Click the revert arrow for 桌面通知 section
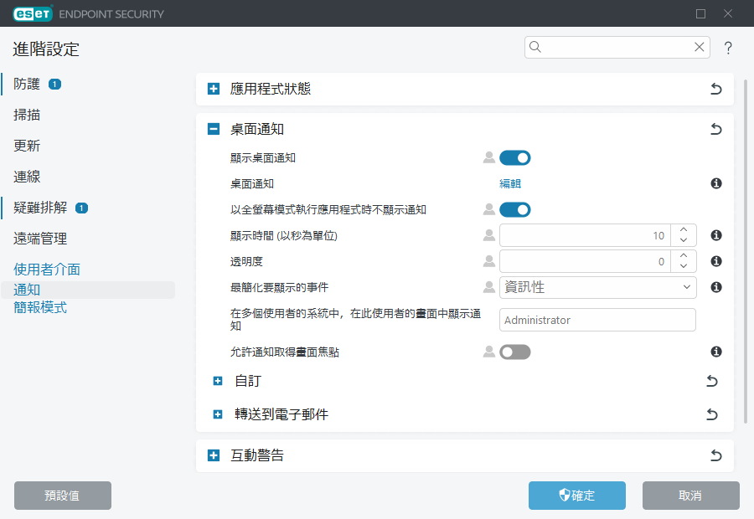Screen dimensions: 754x519 click(x=715, y=130)
